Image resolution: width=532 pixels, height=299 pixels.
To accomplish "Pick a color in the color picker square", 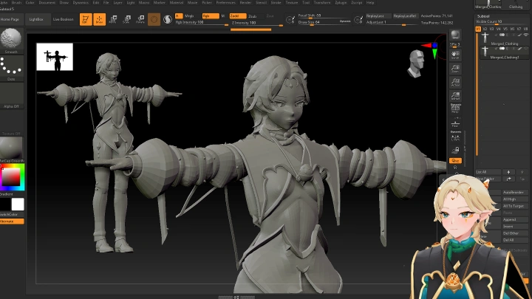I will click(x=11, y=176).
